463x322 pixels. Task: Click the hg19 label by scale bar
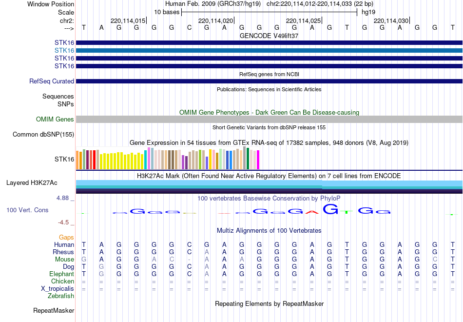(x=368, y=12)
